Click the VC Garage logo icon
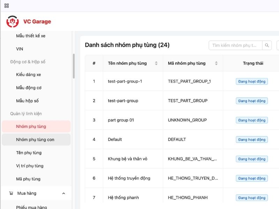 tap(12, 21)
